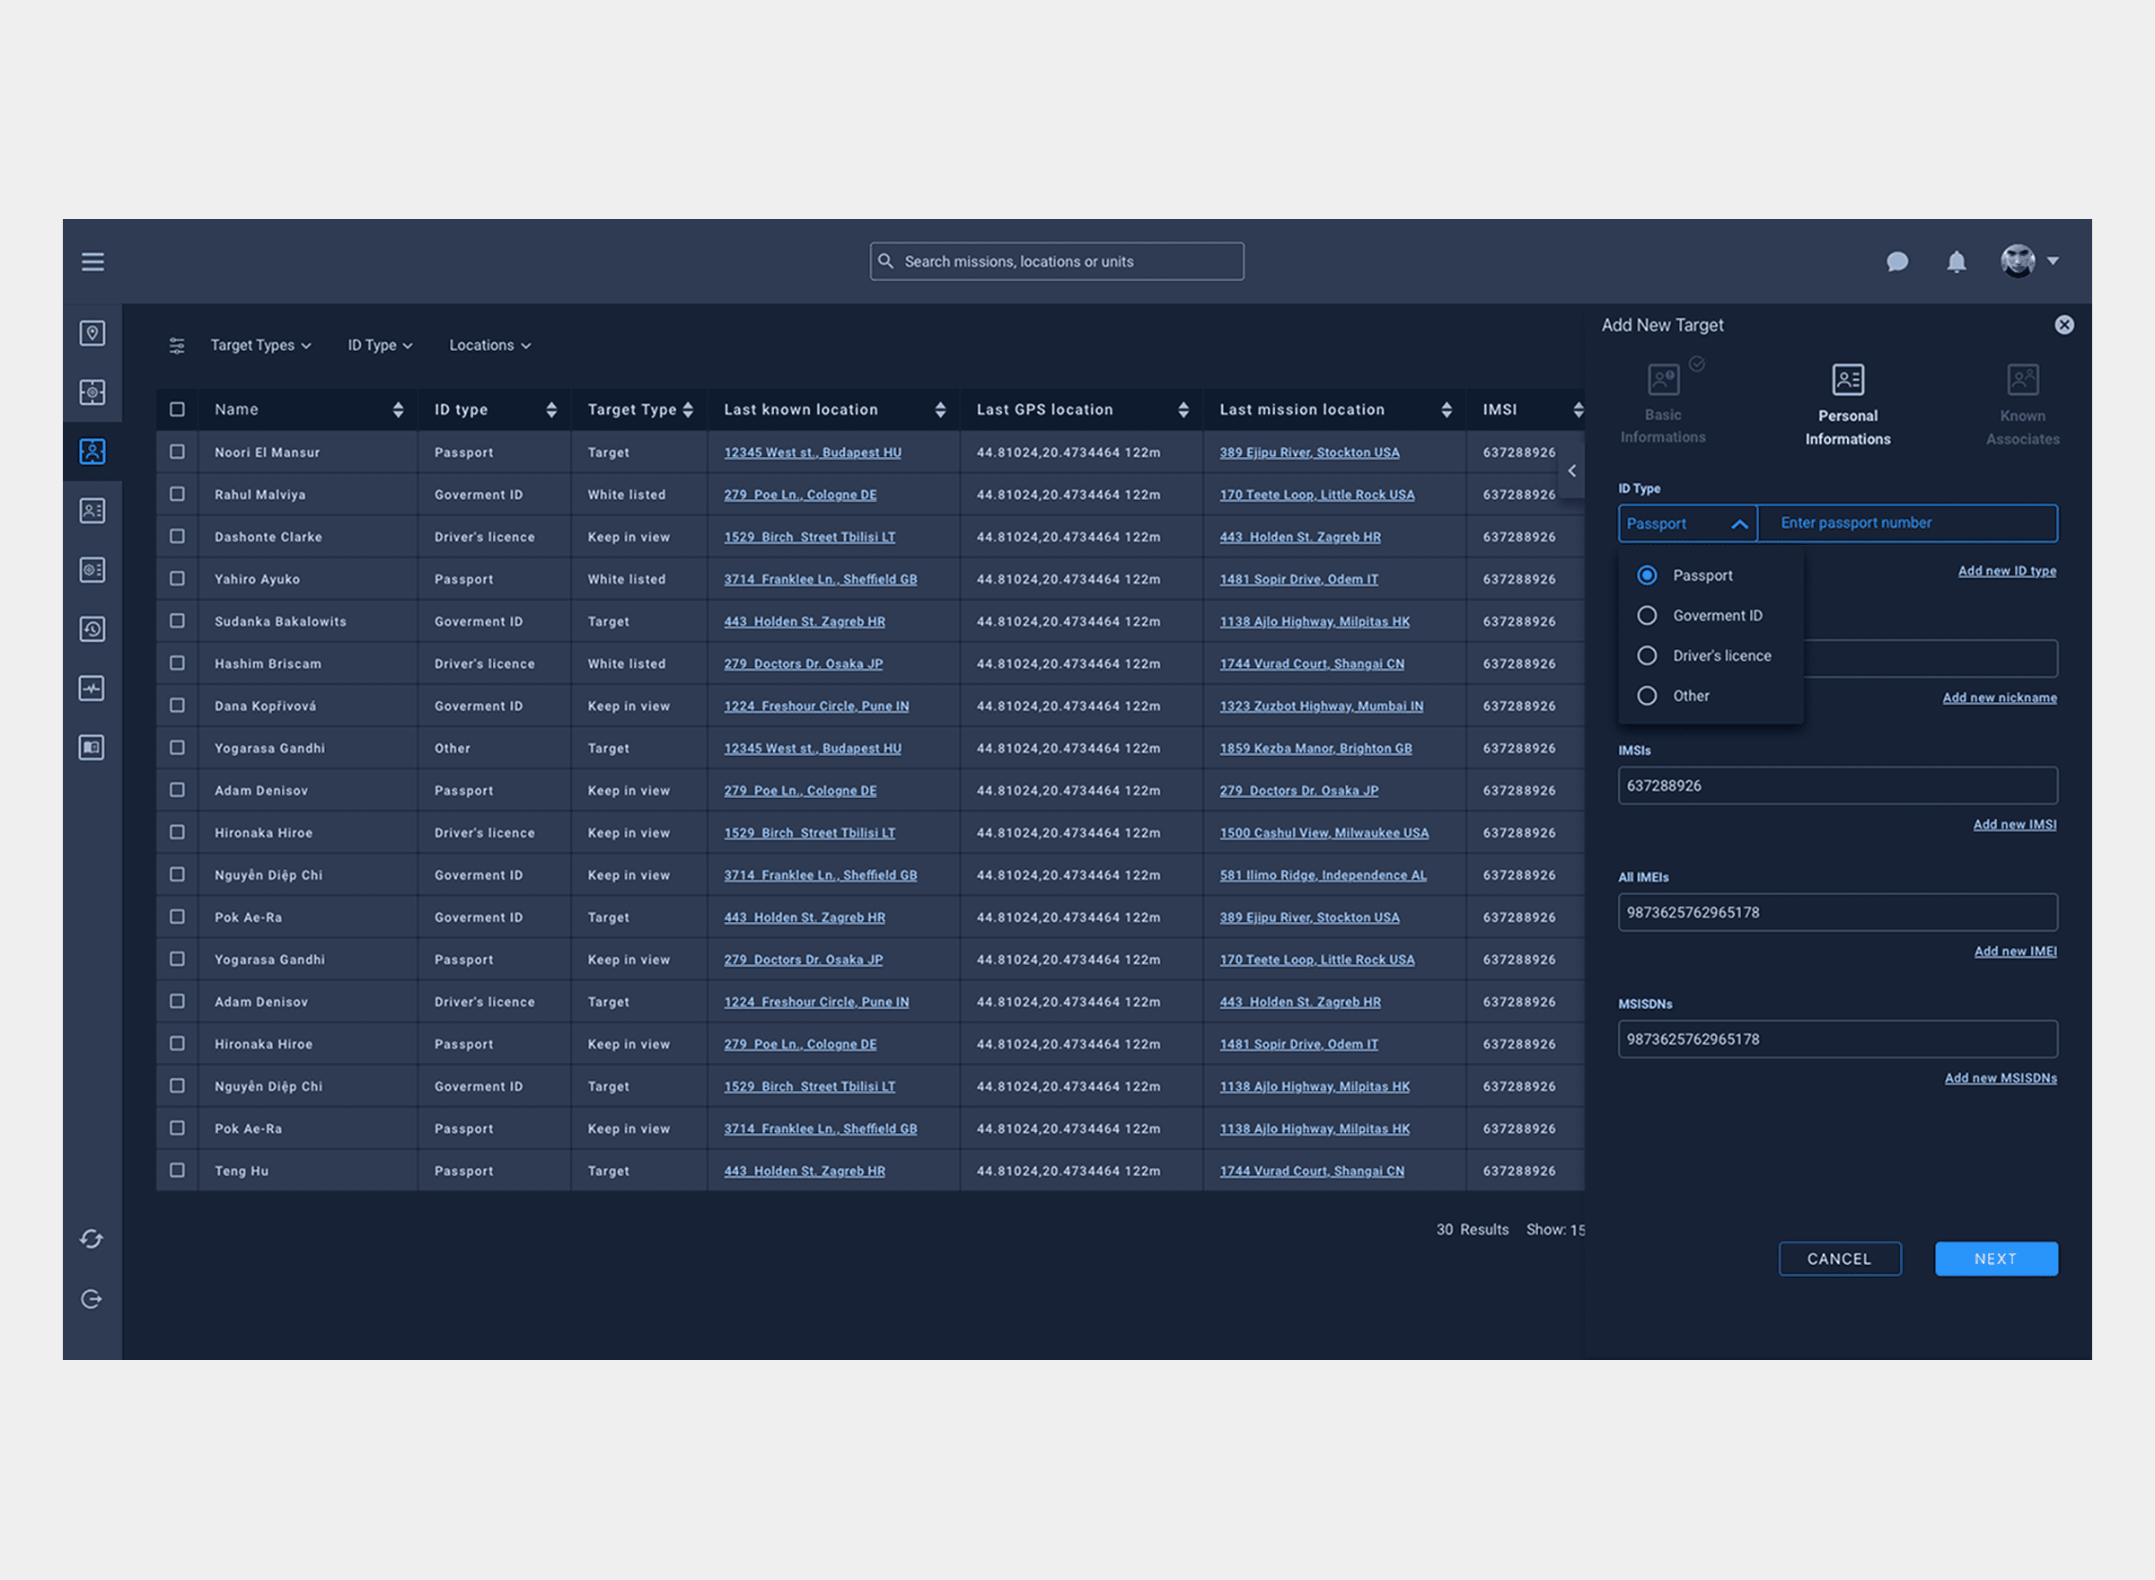Image resolution: width=2155 pixels, height=1580 pixels.
Task: Click the Enter passport number input field
Action: pyautogui.click(x=1907, y=523)
